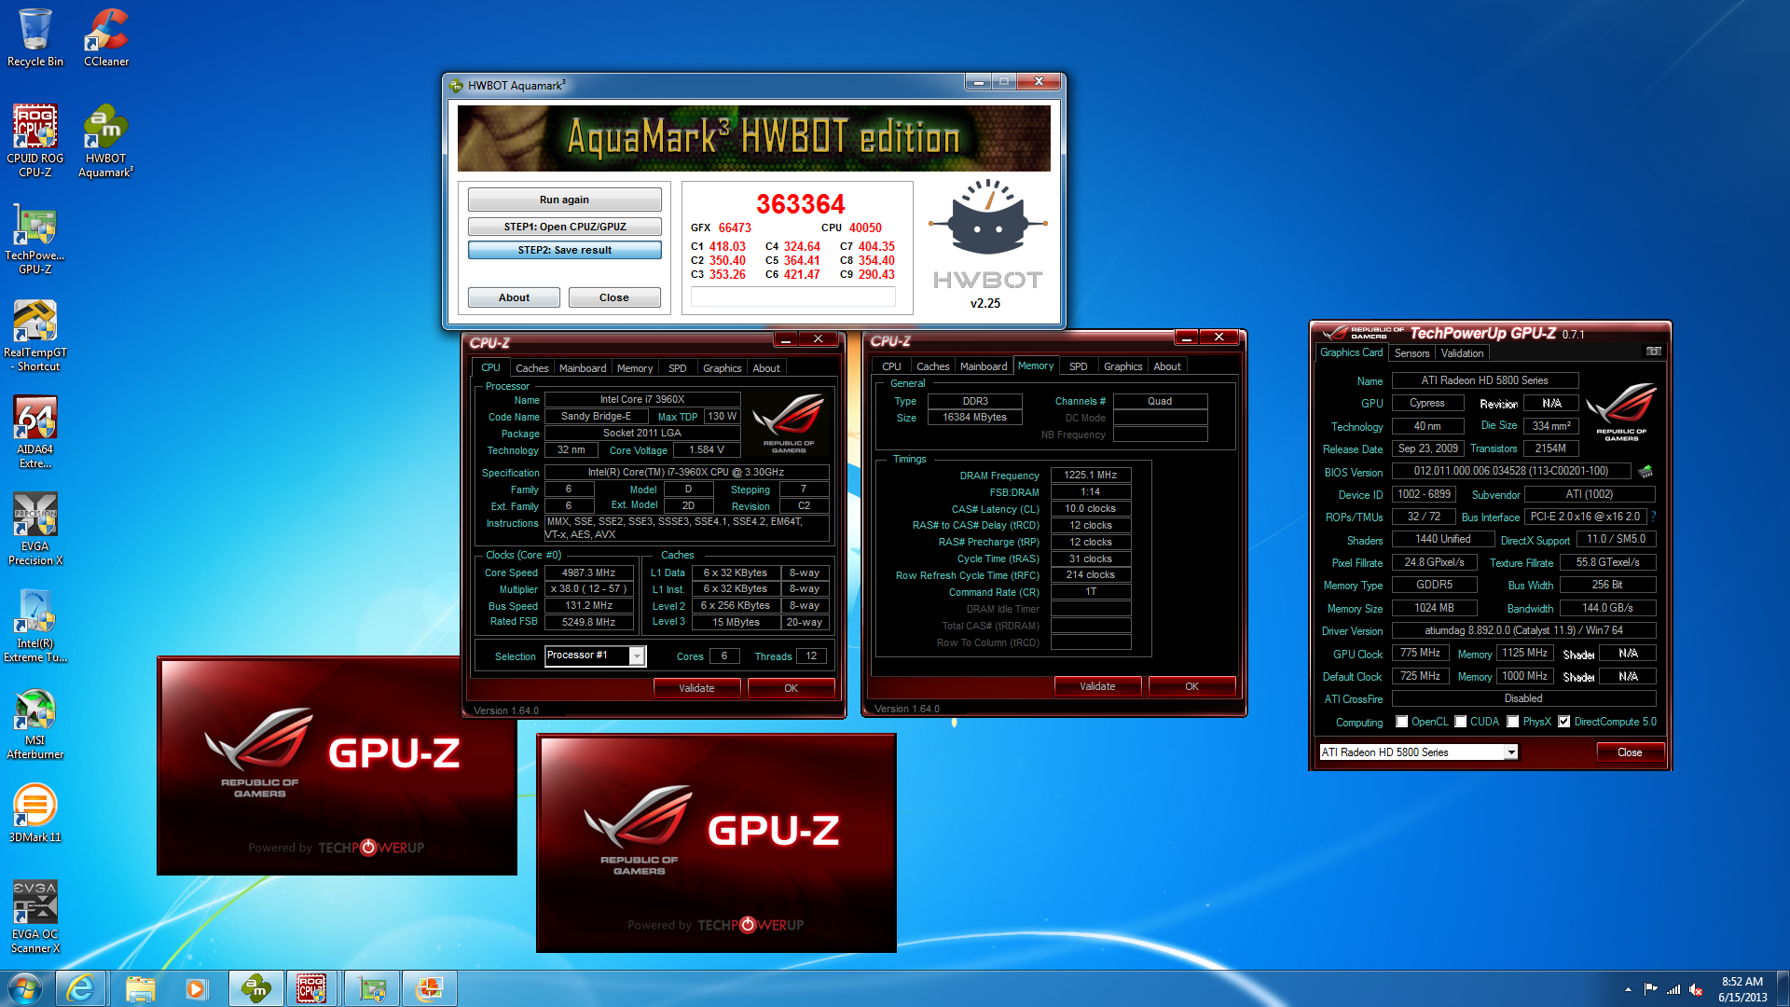Click the Bus Interface question mark icon
This screenshot has height=1007, width=1790.
pyautogui.click(x=1653, y=517)
